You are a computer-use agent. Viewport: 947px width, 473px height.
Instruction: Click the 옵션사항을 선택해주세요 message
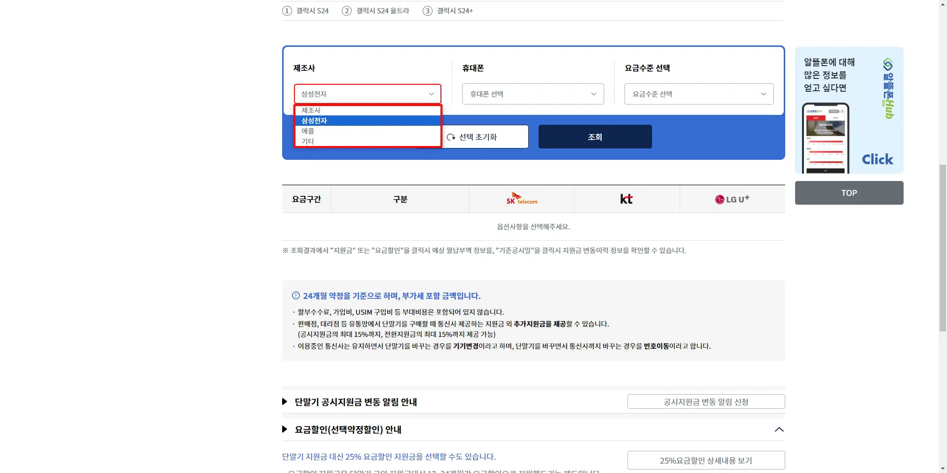[x=533, y=227]
